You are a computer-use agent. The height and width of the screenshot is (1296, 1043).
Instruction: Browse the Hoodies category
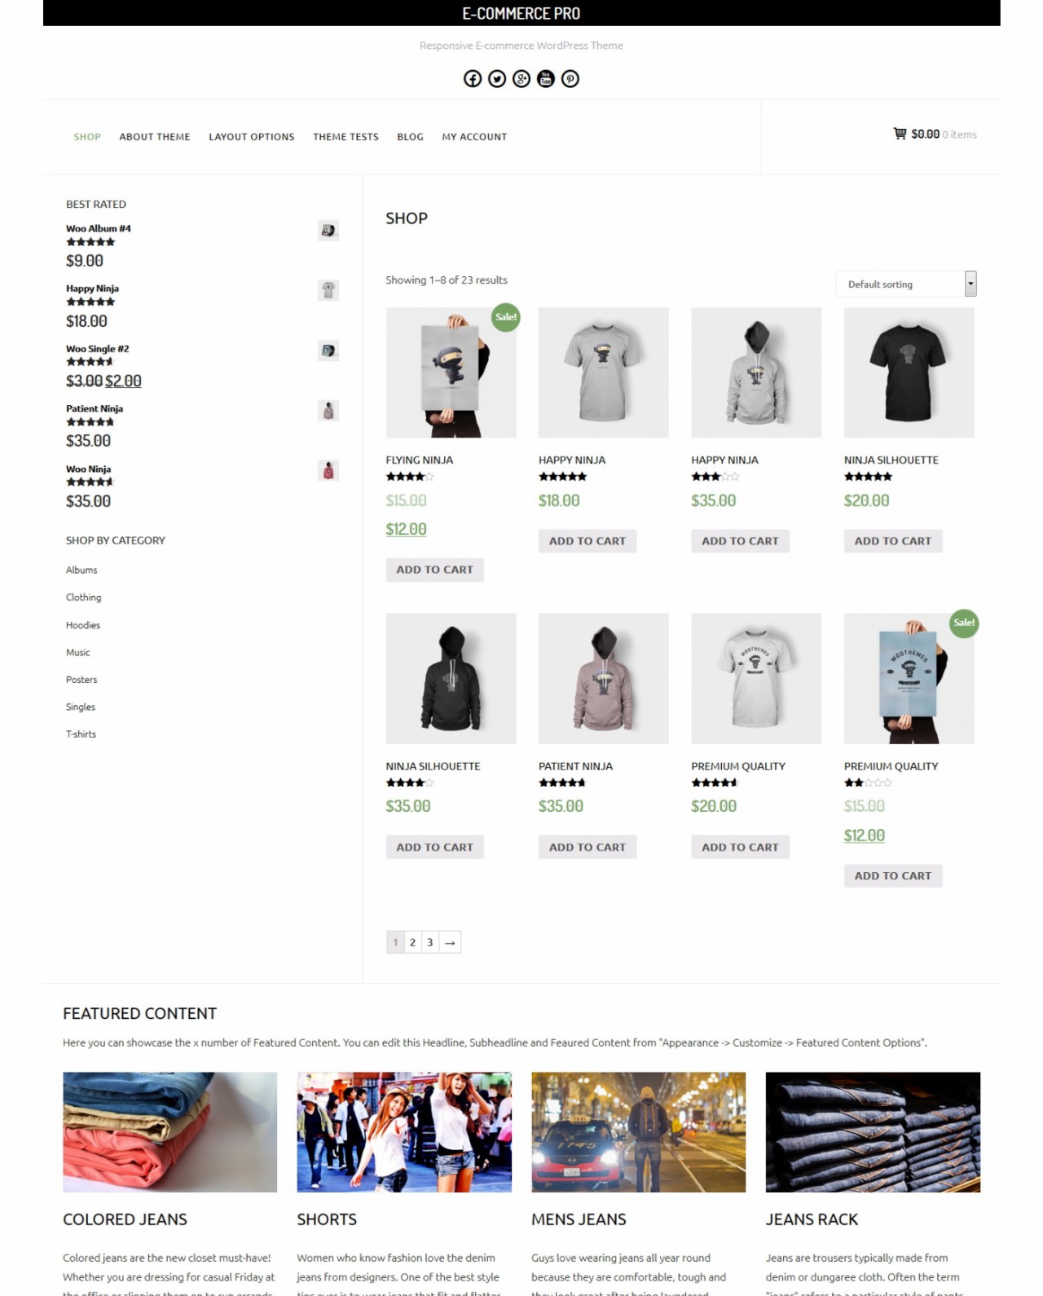click(x=83, y=625)
